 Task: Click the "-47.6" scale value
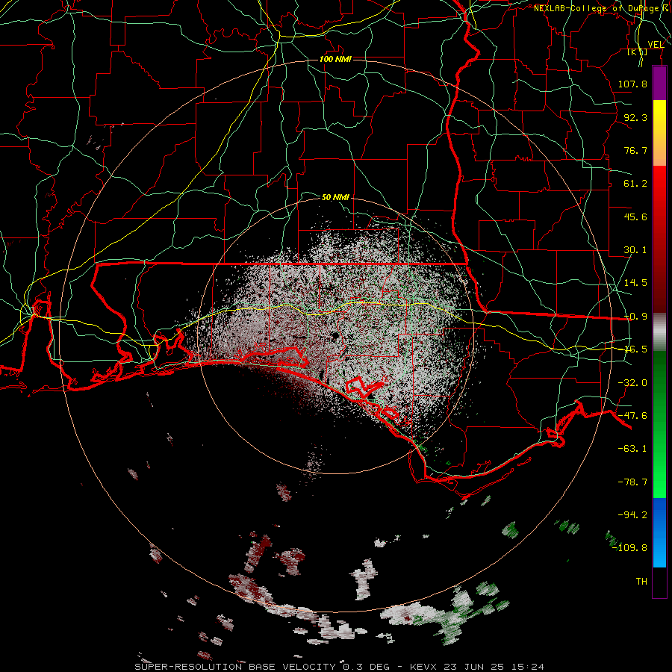tap(632, 416)
